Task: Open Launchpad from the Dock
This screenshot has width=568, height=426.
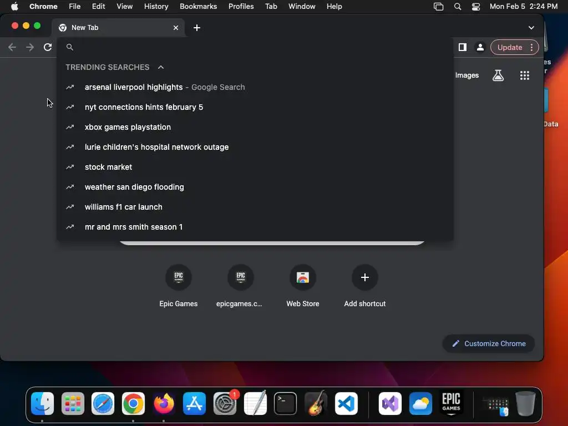Action: pos(73,404)
